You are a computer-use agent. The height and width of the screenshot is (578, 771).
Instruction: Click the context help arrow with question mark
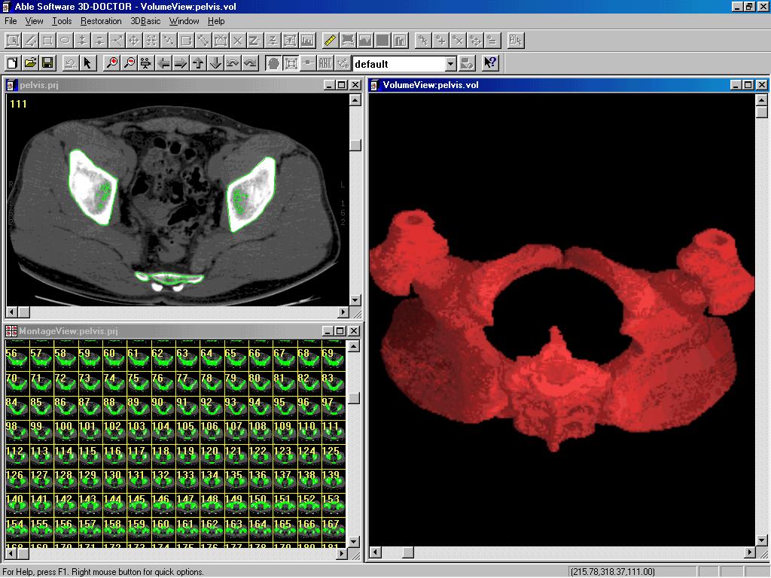[490, 63]
